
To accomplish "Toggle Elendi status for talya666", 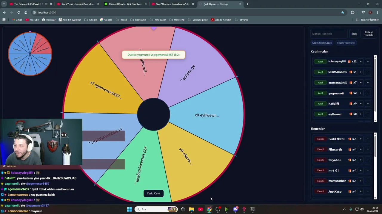I will tap(320, 160).
